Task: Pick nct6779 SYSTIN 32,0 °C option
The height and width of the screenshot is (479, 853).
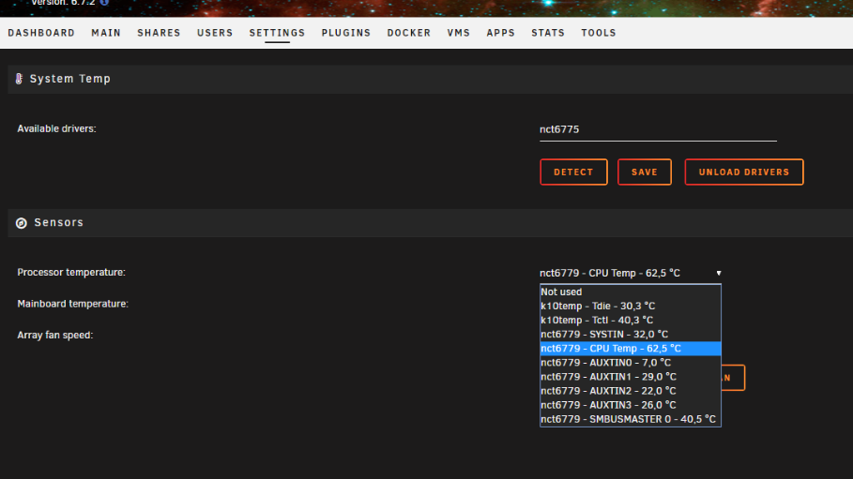Action: tap(630, 335)
